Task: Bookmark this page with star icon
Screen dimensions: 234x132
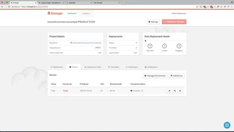Action: coord(197,7)
